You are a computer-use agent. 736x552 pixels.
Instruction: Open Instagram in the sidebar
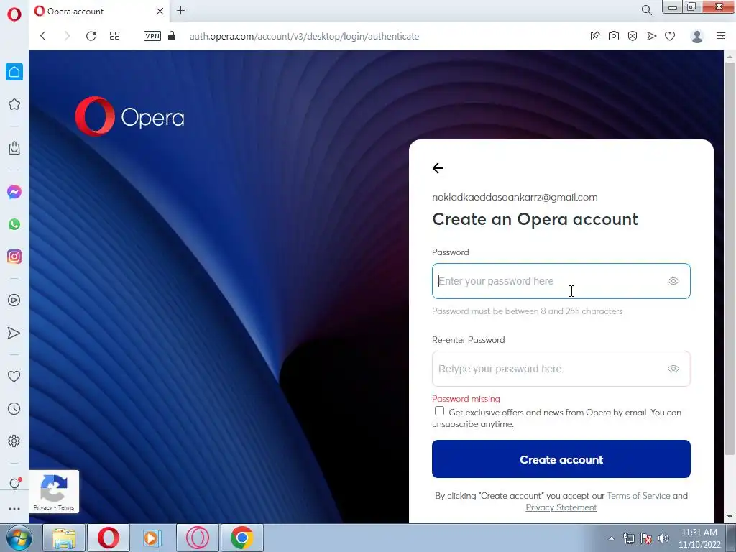click(x=14, y=257)
